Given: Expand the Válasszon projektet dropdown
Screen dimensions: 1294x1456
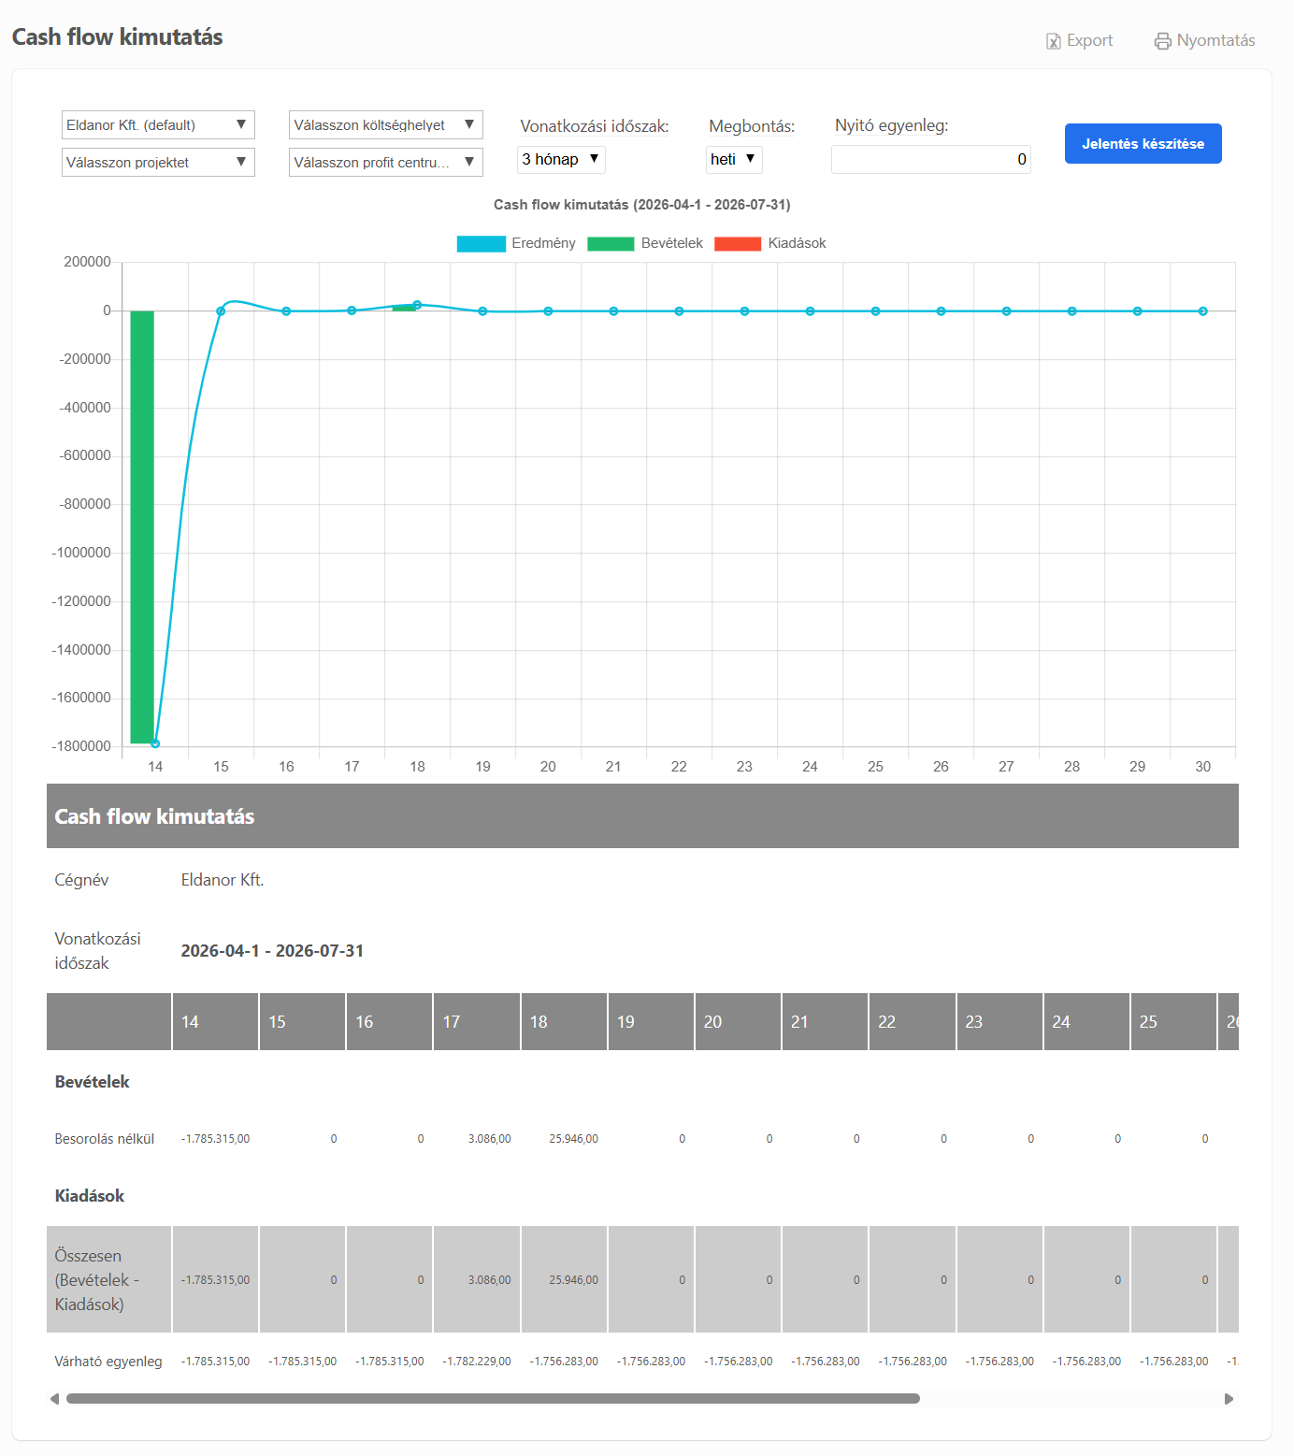Looking at the screenshot, I should pyautogui.click(x=158, y=163).
